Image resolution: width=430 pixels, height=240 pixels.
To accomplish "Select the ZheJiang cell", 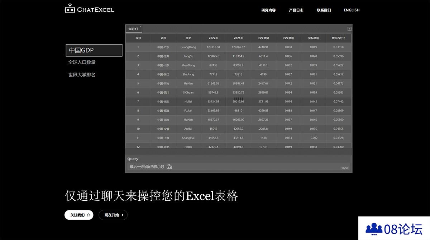I will [x=188, y=74].
